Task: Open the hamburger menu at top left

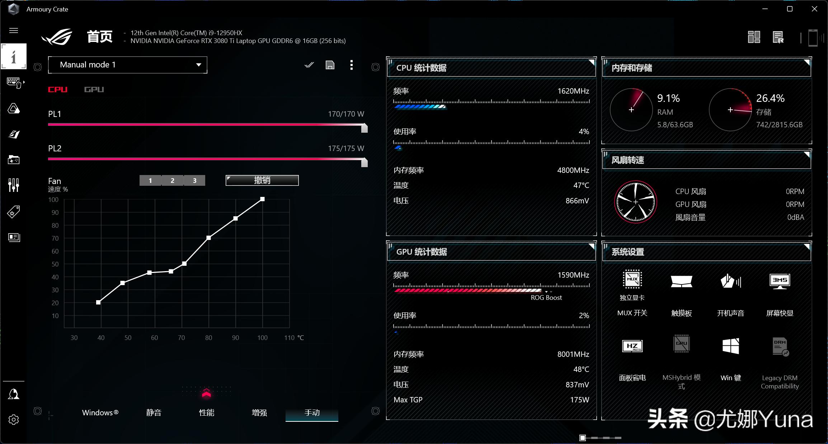Action: [14, 30]
